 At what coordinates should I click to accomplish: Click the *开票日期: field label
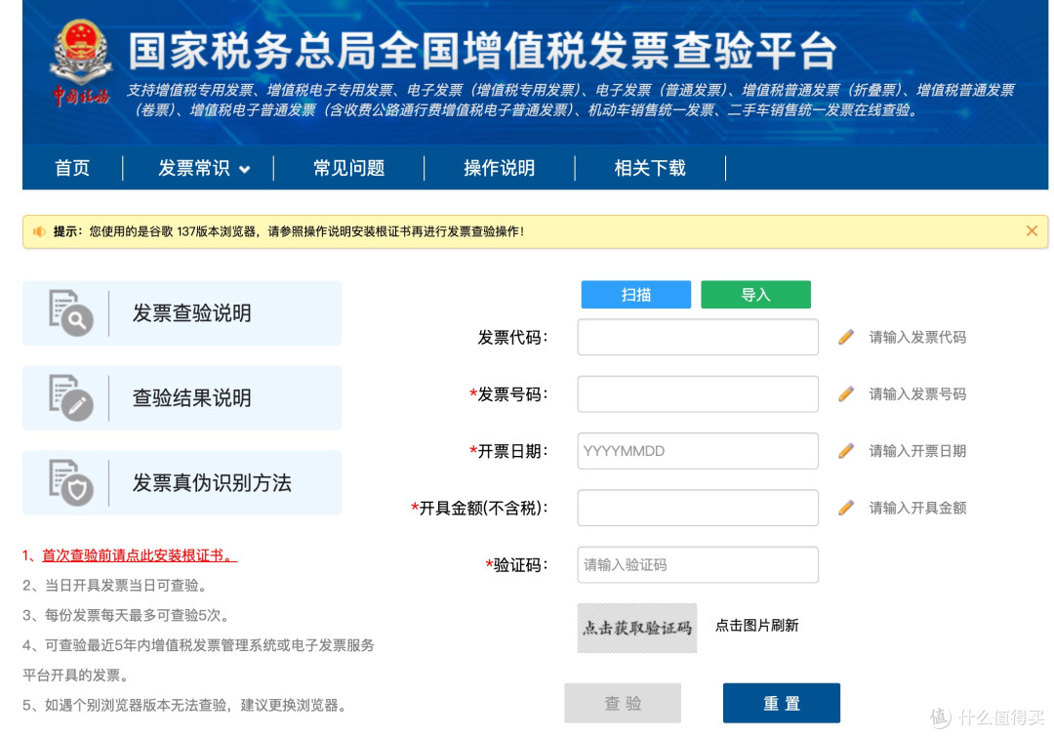coord(508,451)
